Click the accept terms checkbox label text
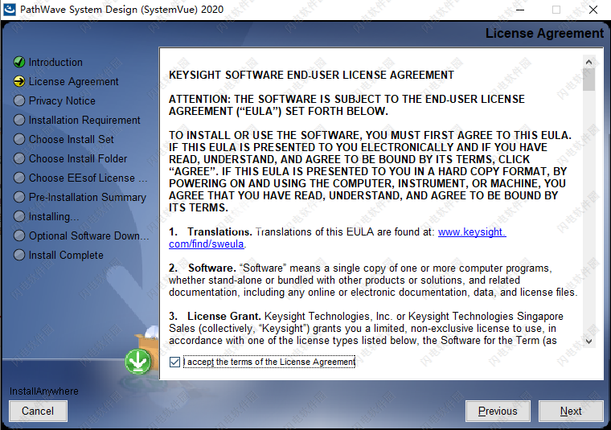This screenshot has width=611, height=430. click(x=269, y=362)
